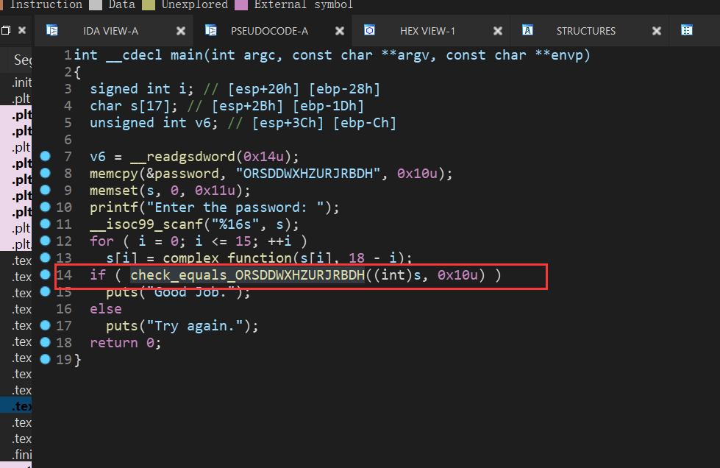The image size is (720, 468).
Task: Click 'complex_function' call on line 13
Action: coord(227,258)
